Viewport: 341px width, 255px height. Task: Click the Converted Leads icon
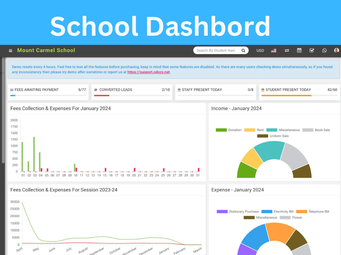(96, 90)
